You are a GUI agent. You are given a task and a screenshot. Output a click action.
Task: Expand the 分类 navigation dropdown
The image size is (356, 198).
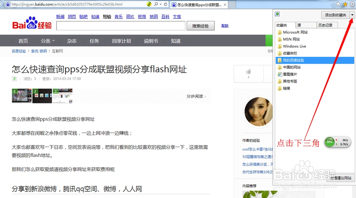point(48,41)
